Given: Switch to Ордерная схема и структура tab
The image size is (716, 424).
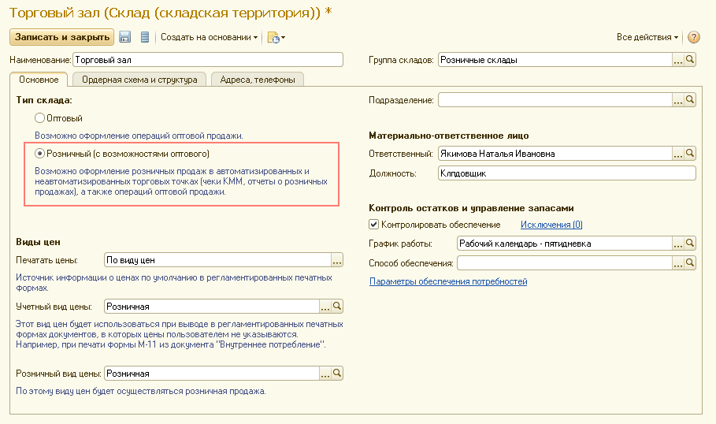Looking at the screenshot, I should pyautogui.click(x=139, y=80).
